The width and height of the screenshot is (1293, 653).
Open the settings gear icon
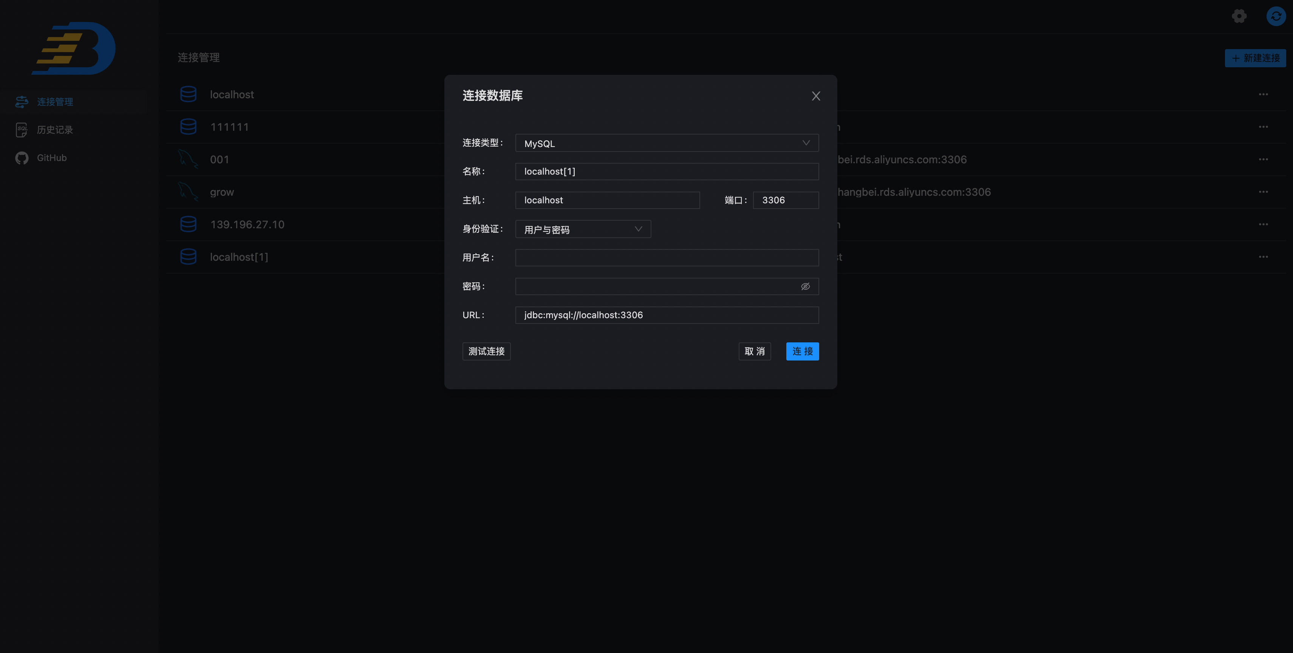[x=1239, y=16]
